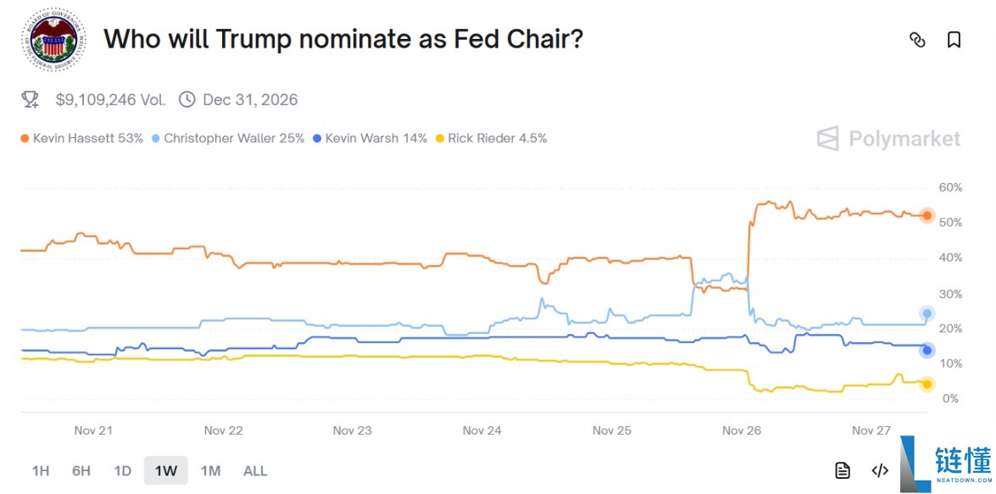Click the Federal Reserve seal logo
996x494 pixels.
(53, 40)
